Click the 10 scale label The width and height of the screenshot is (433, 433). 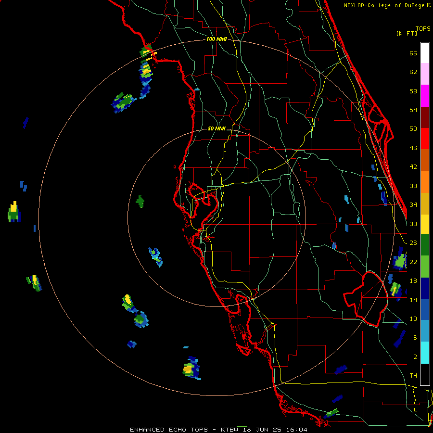413,318
